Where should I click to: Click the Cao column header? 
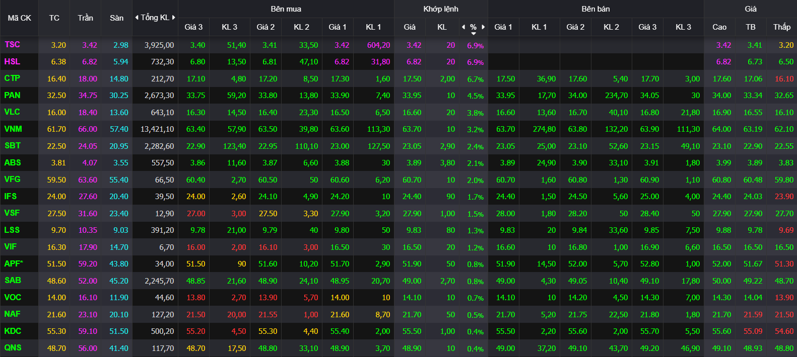pyautogui.click(x=719, y=27)
